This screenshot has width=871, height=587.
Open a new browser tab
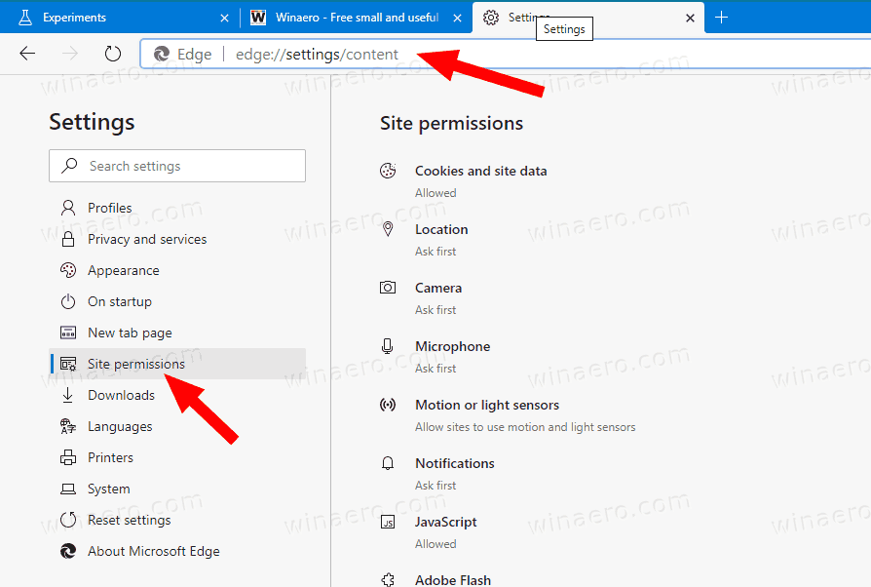(721, 17)
